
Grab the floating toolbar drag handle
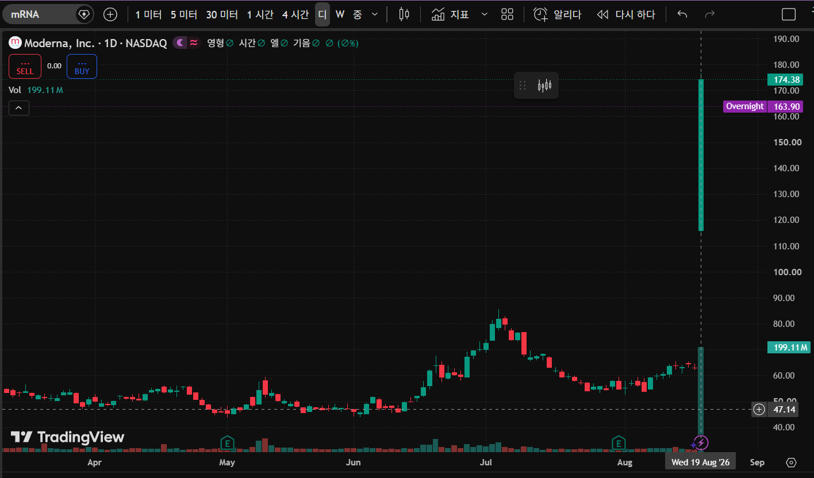pyautogui.click(x=523, y=86)
